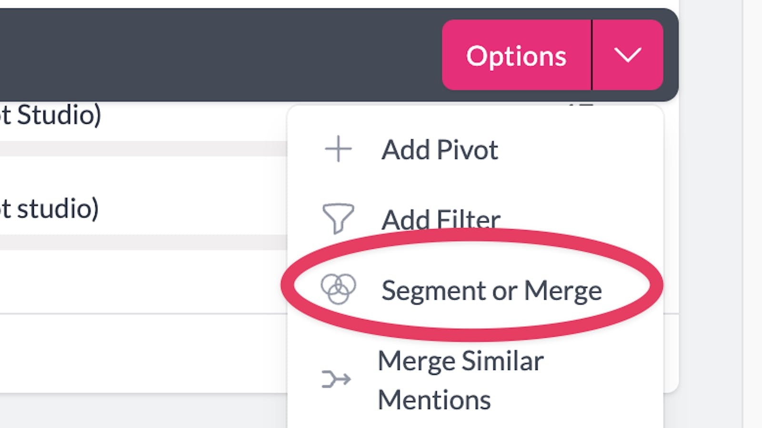The width and height of the screenshot is (762, 428).
Task: Click the gray bar under lowercase studio row
Action: (143, 242)
